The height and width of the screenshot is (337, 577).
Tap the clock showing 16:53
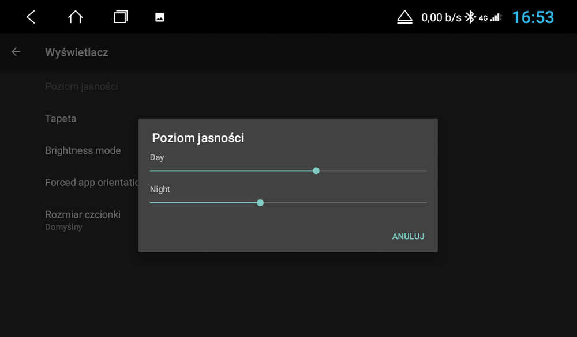[x=533, y=17]
